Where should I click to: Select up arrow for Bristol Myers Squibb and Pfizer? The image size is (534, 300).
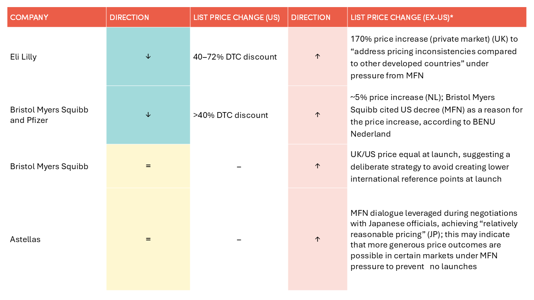(317, 115)
